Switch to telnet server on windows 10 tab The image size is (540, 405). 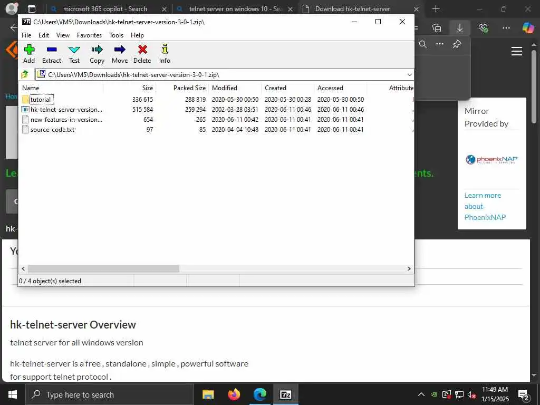(235, 9)
